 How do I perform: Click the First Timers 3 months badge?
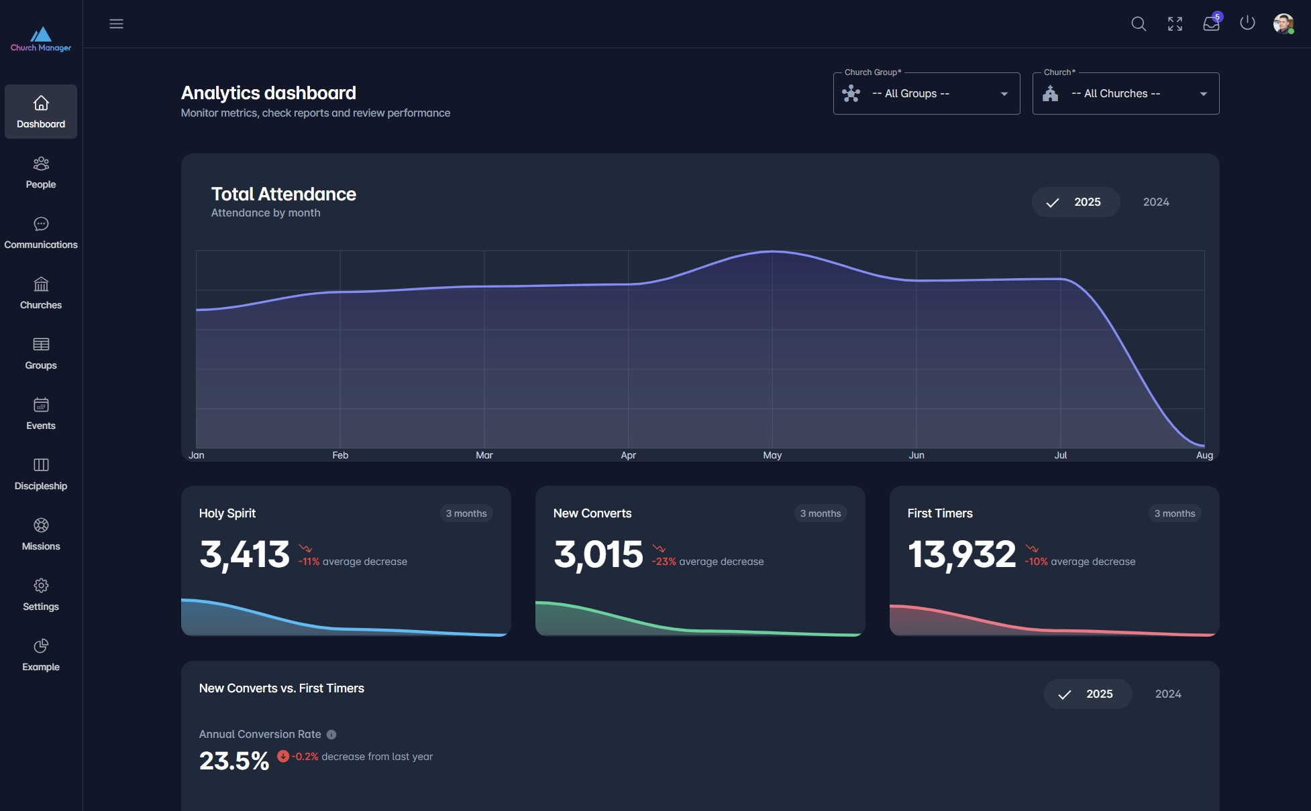pyautogui.click(x=1175, y=513)
